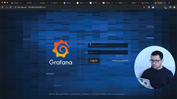Open the Forgot your password link
The width and height of the screenshot is (177, 99).
coord(120,61)
